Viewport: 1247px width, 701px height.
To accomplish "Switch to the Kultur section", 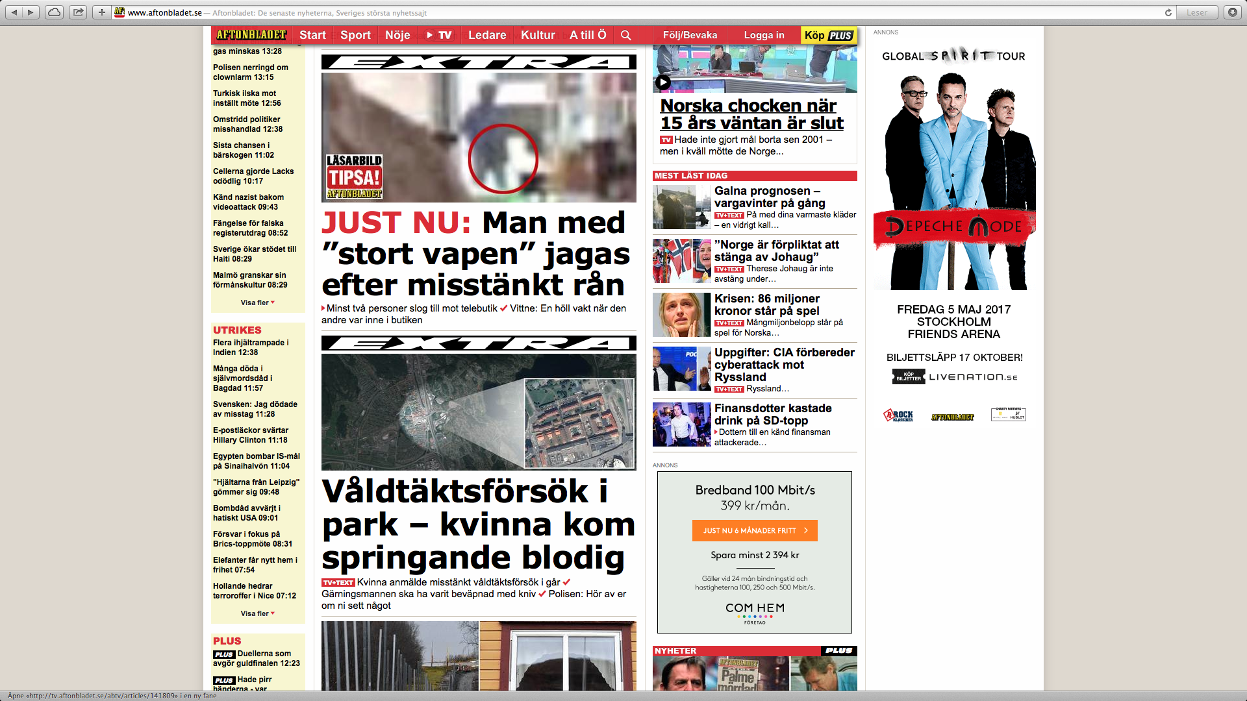I will 538,35.
